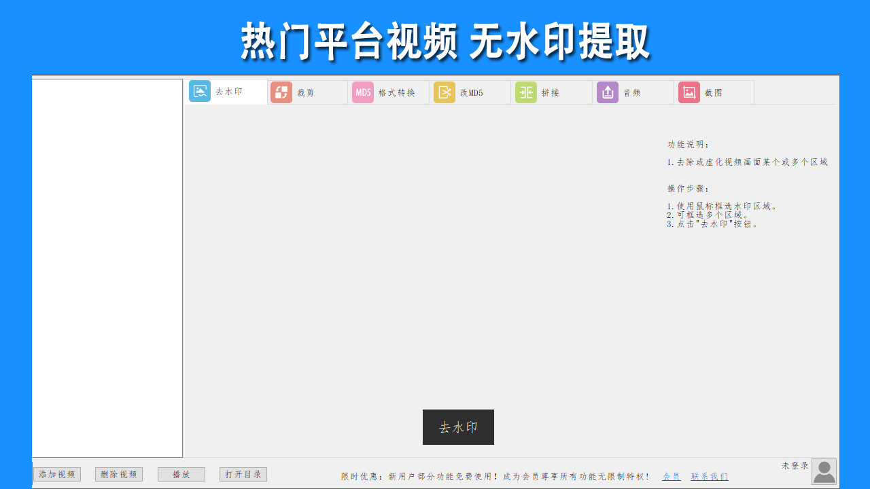
Task: Click the 打开目录 open directory button
Action: point(243,474)
